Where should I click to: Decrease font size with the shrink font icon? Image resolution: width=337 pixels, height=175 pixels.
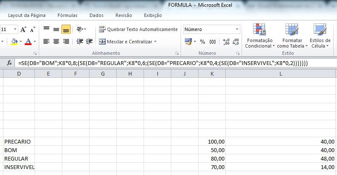(x=32, y=29)
